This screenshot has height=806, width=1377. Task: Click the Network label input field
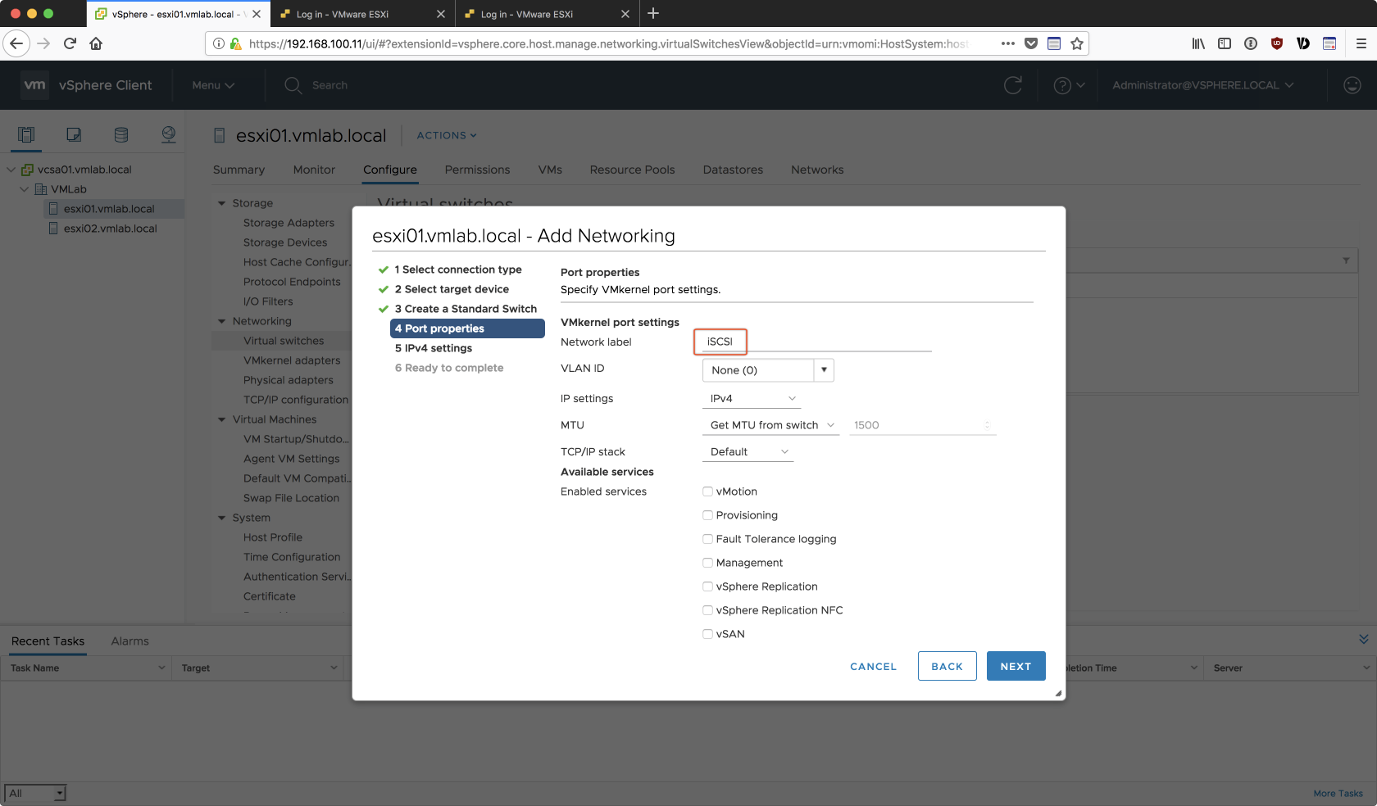816,342
